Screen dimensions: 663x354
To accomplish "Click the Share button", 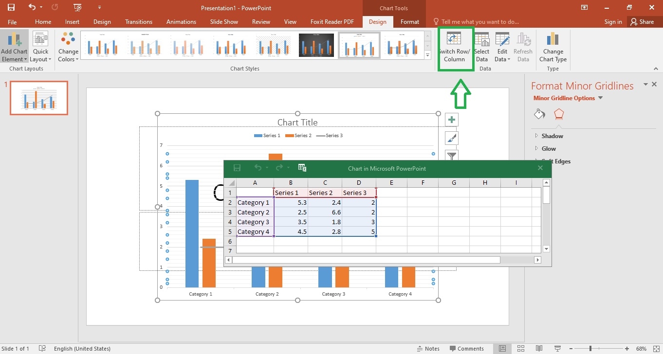I will (642, 22).
